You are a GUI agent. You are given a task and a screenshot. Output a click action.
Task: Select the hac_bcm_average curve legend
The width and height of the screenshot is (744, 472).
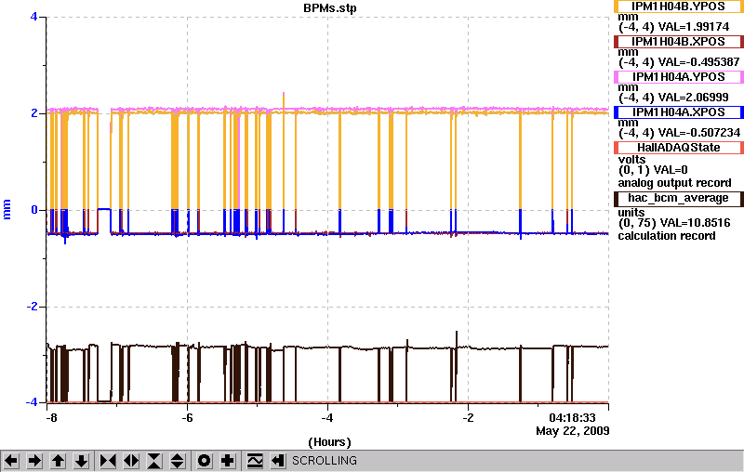coord(678,199)
